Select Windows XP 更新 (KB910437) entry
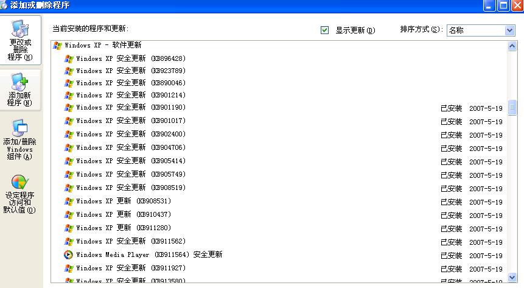The width and height of the screenshot is (524, 288). coord(124,214)
